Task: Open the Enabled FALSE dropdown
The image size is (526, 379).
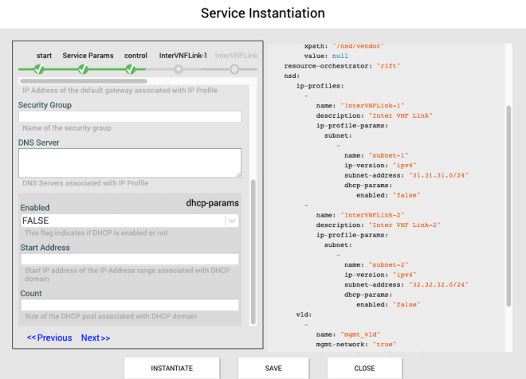Action: (122, 221)
